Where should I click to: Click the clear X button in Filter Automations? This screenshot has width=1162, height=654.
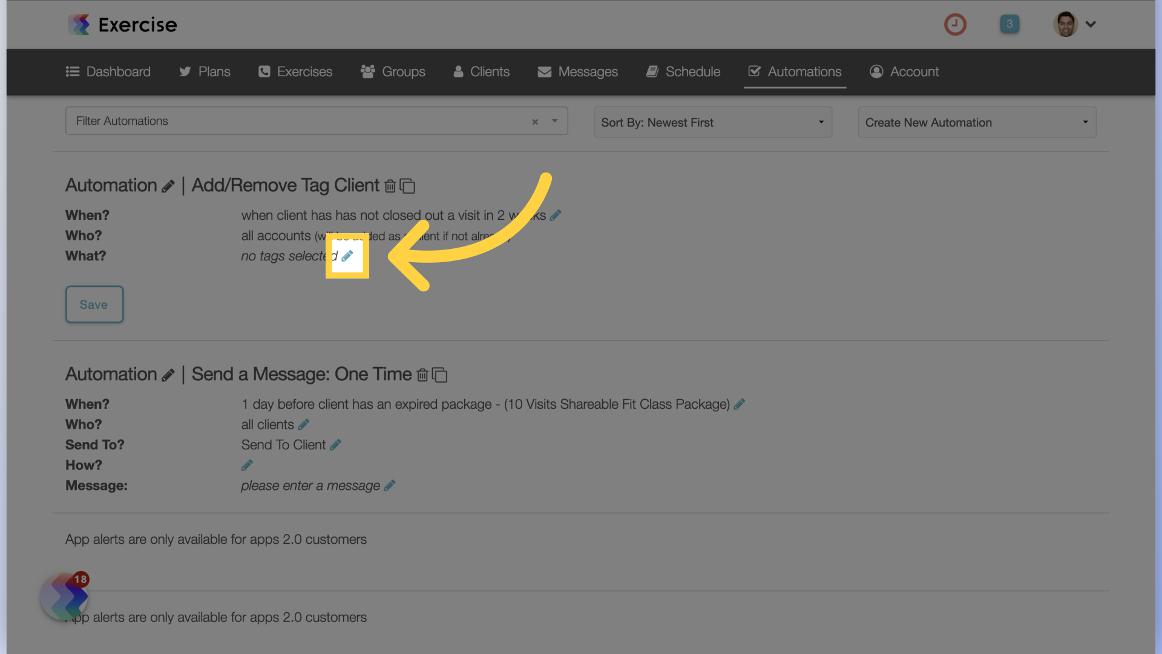pos(535,121)
